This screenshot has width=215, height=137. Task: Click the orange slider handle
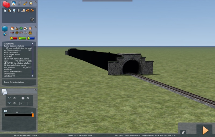click(x=33, y=115)
